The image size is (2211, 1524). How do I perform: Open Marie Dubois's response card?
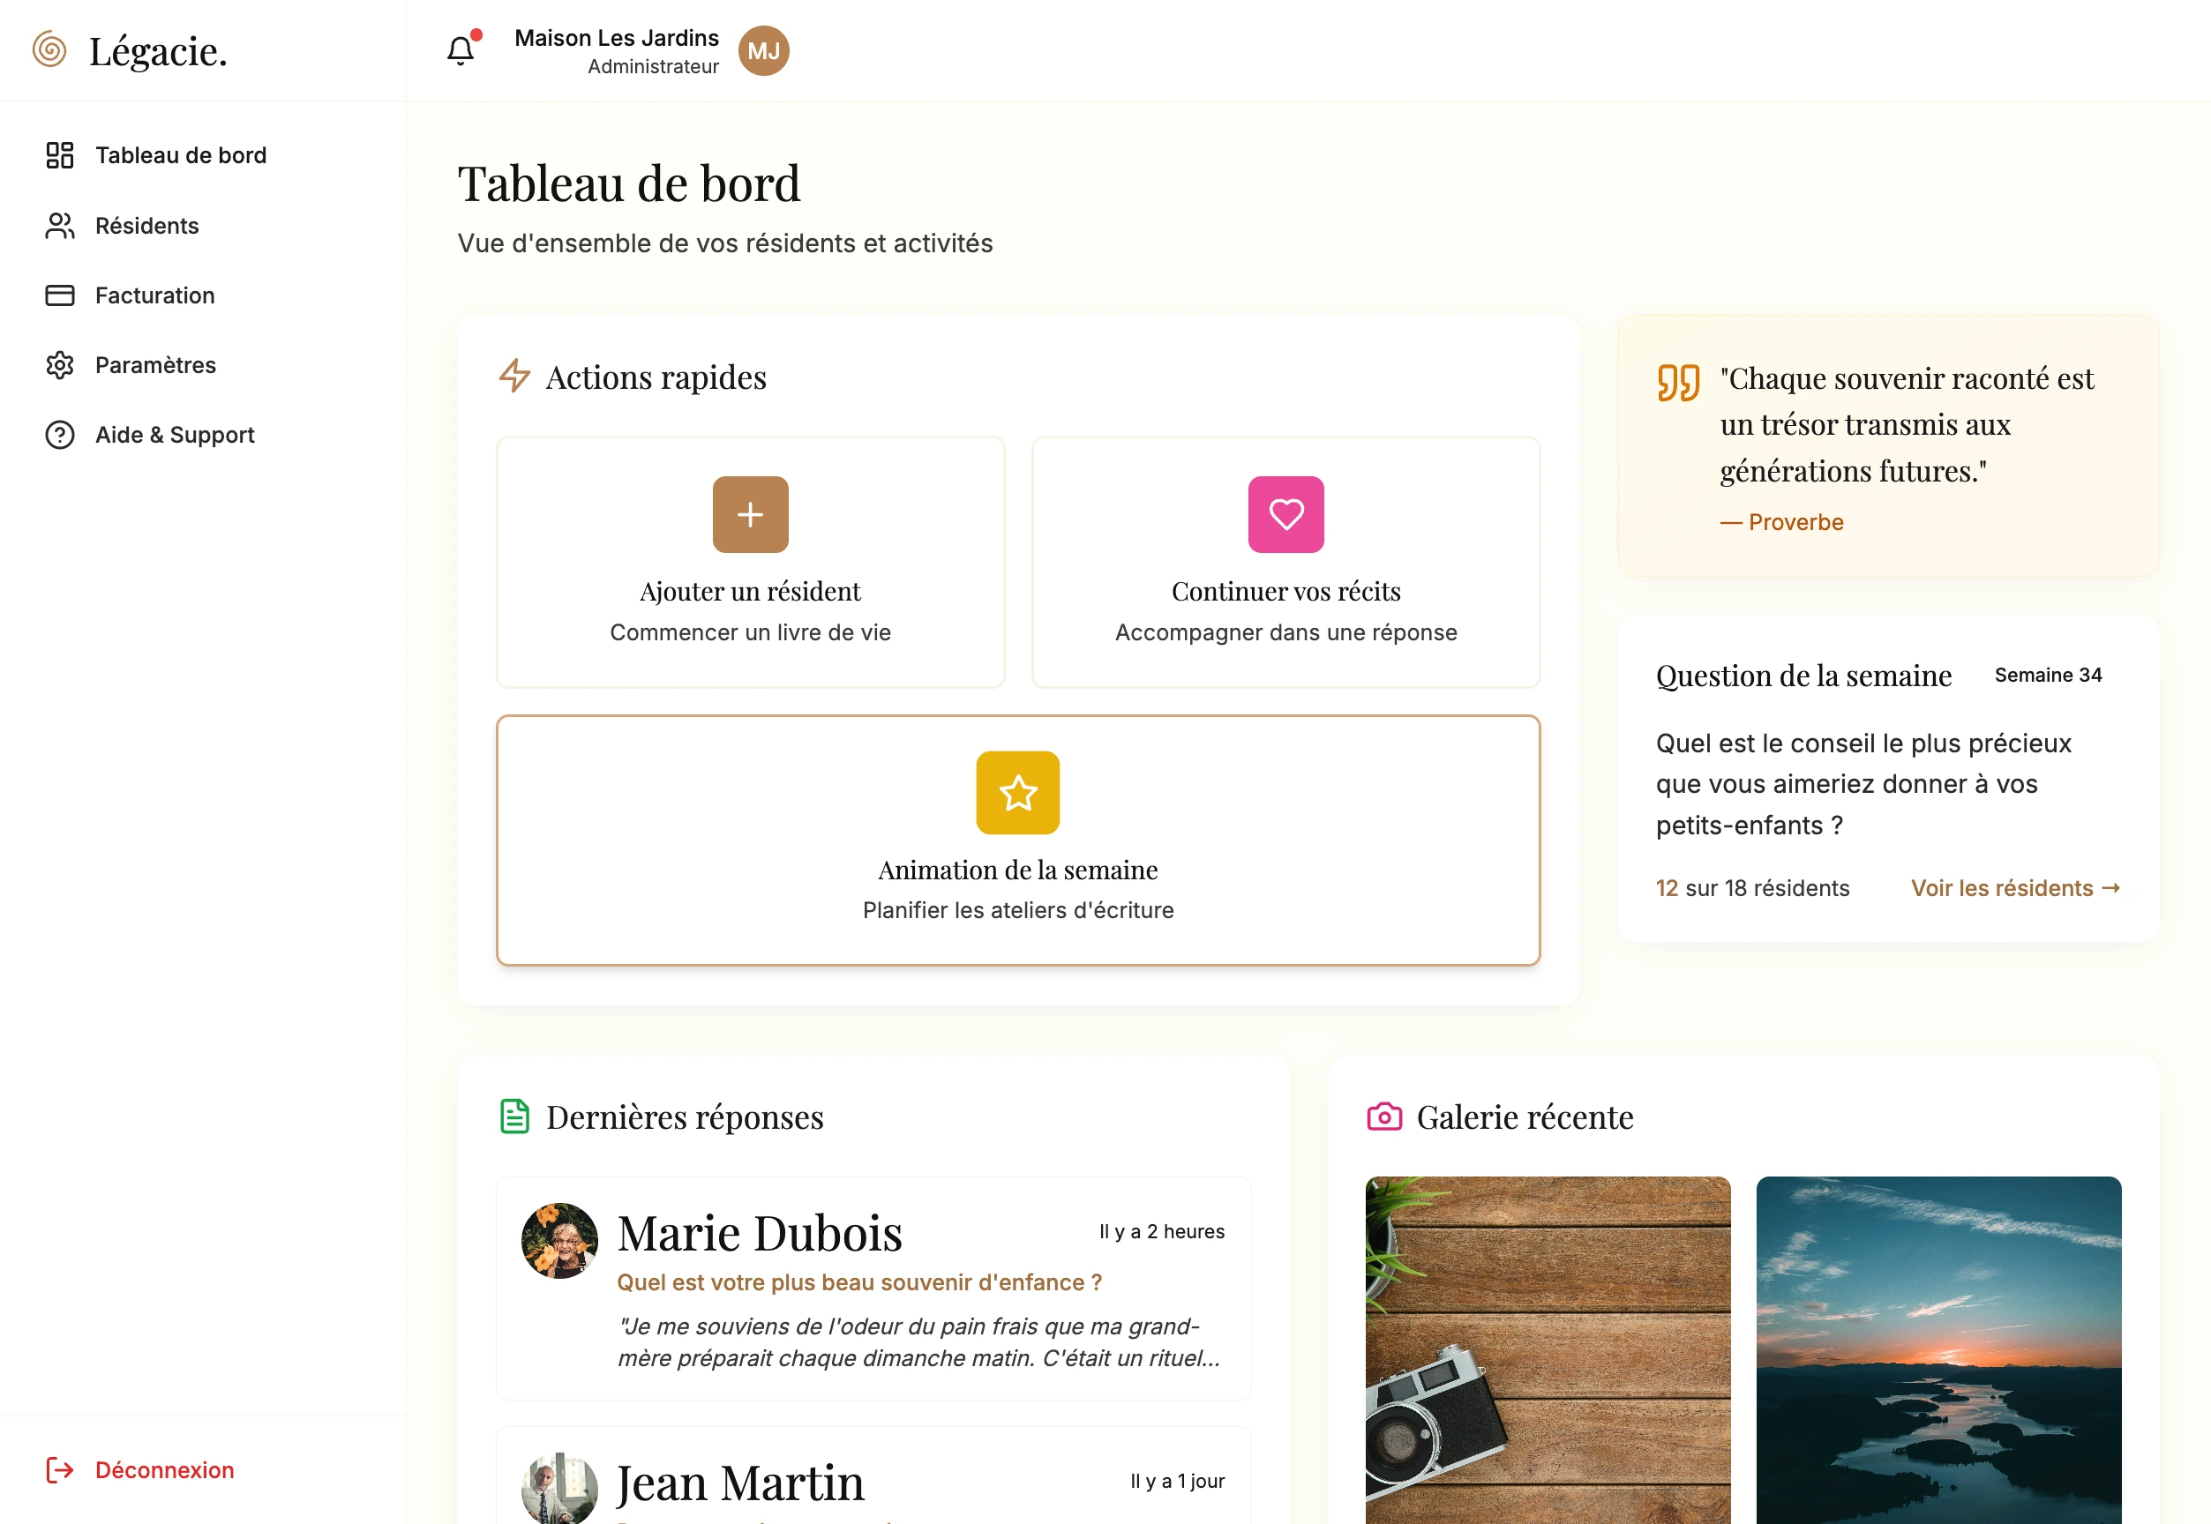(x=873, y=1289)
